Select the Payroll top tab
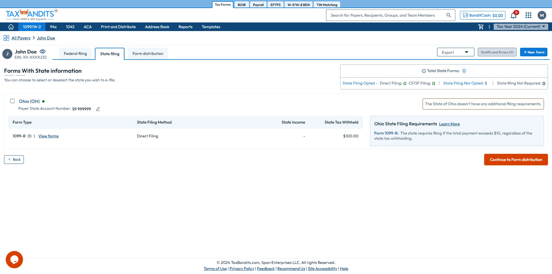 (x=258, y=5)
